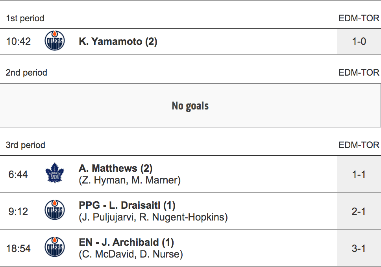Click the 3rd period header
This screenshot has width=381, height=267.
26,145
